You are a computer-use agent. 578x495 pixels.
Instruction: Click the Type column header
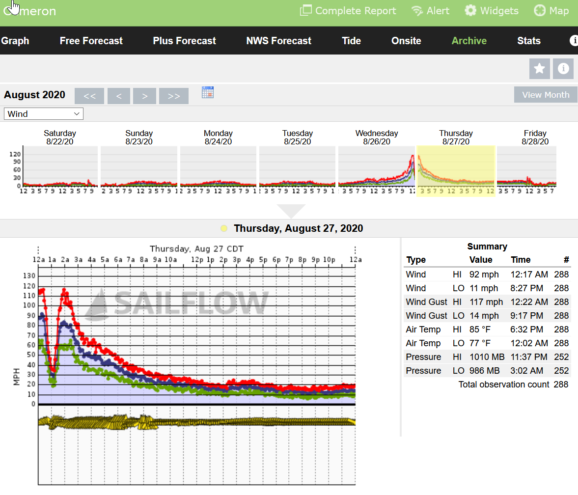415,260
